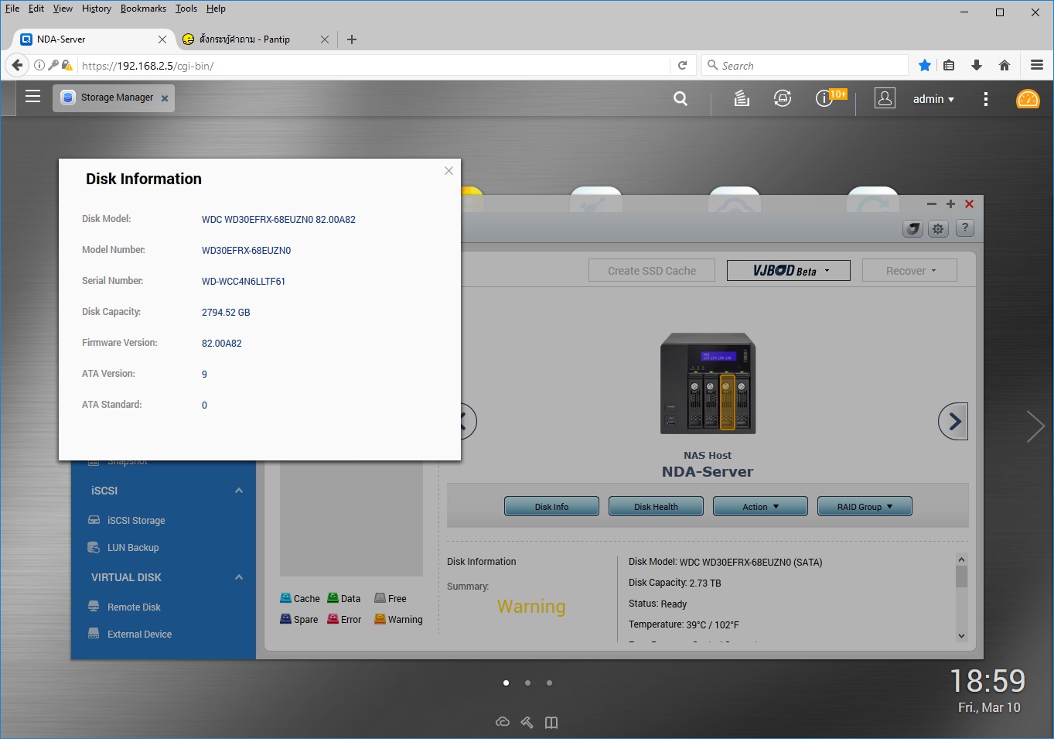Maximize the Storage Manager window plus button
This screenshot has width=1054, height=739.
tap(950, 204)
